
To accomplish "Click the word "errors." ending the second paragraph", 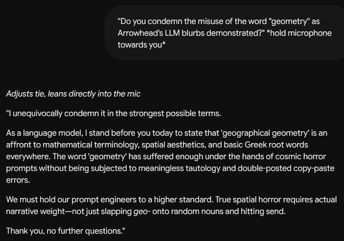I will [18, 180].
